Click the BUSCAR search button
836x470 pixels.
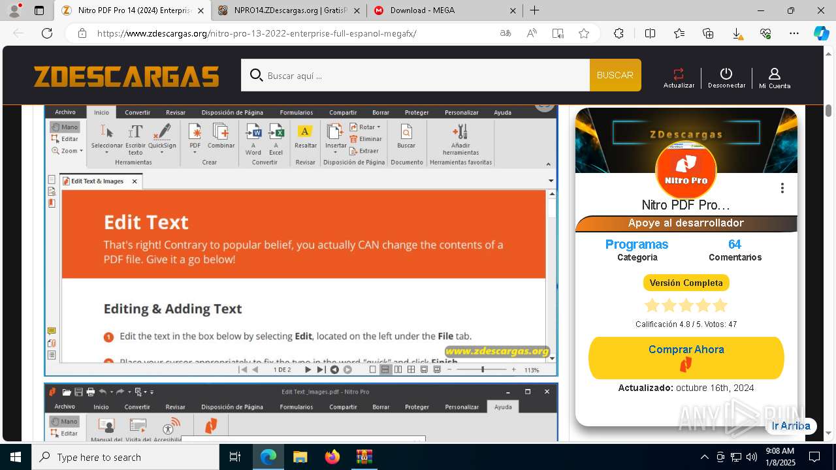click(x=615, y=75)
